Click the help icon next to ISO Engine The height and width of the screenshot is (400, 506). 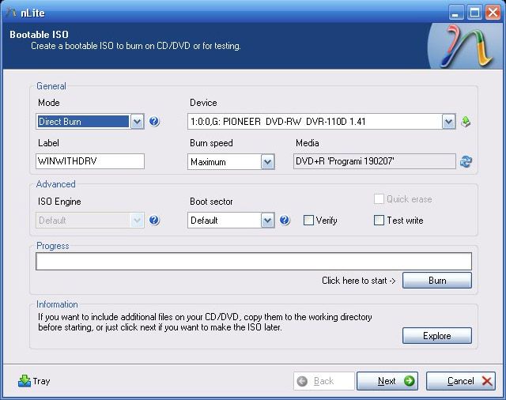[154, 221]
